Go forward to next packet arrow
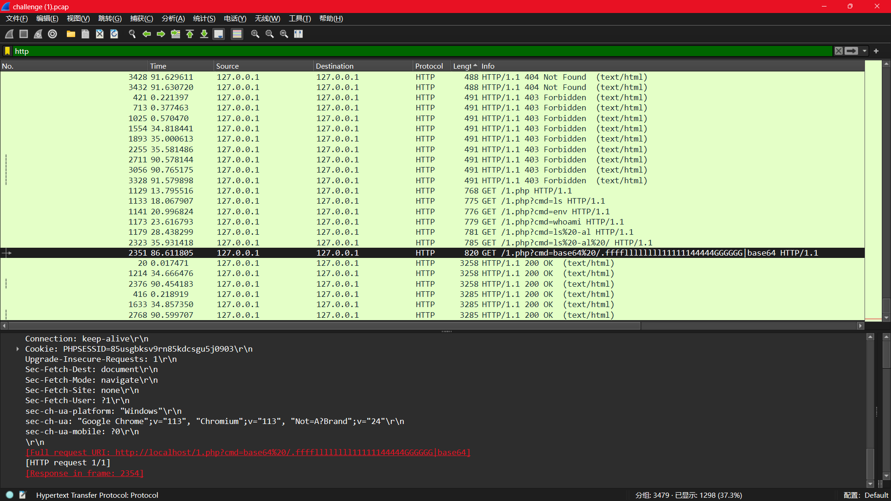The width and height of the screenshot is (891, 501). click(x=161, y=34)
